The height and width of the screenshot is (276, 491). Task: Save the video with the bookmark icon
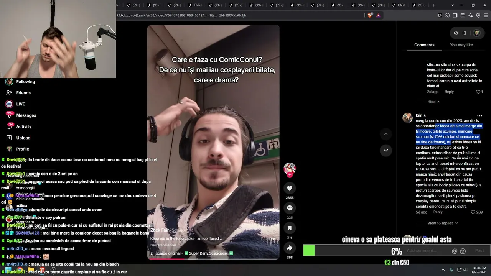290,228
